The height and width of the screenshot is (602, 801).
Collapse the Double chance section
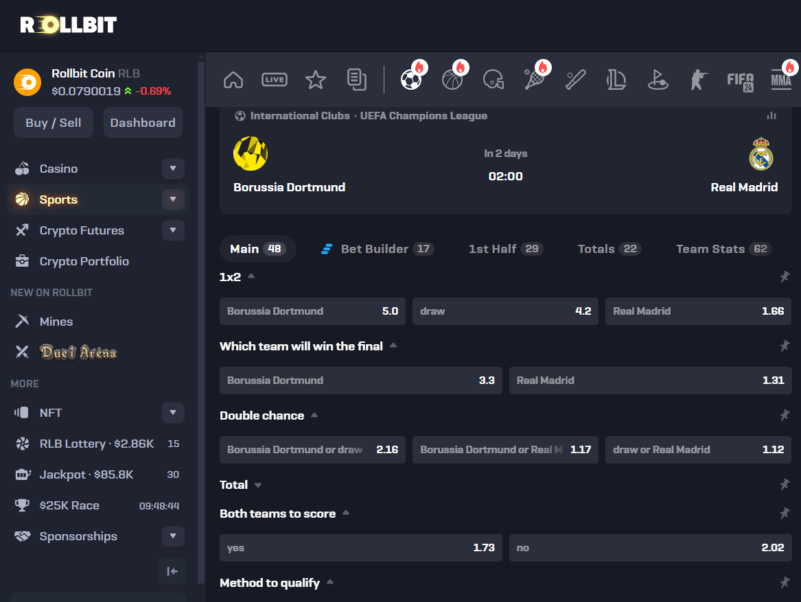(x=314, y=415)
